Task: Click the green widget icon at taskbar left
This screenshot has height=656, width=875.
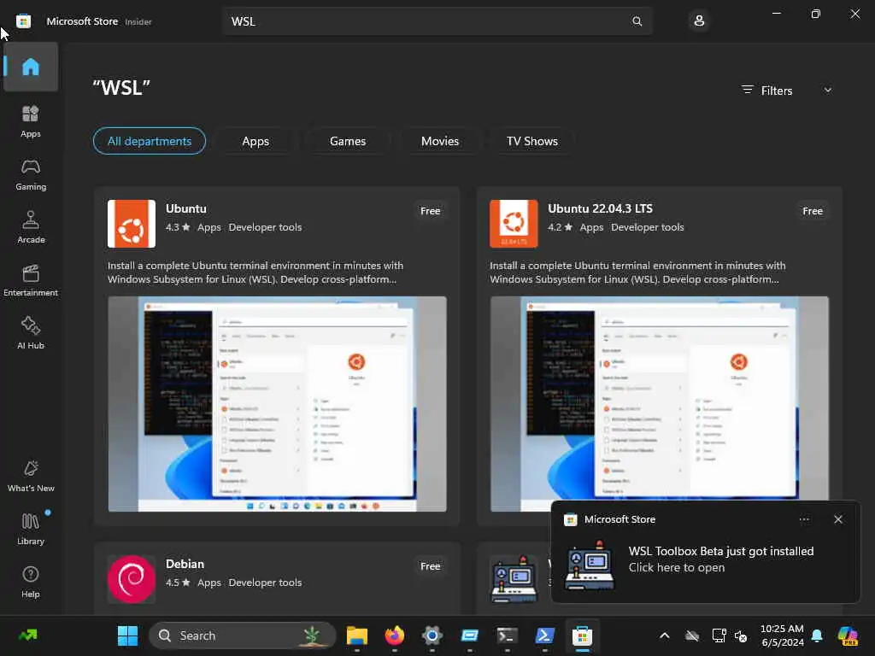Action: pos(27,635)
